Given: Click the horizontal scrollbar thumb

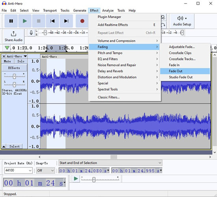Looking at the screenshot, I should (x=114, y=157).
